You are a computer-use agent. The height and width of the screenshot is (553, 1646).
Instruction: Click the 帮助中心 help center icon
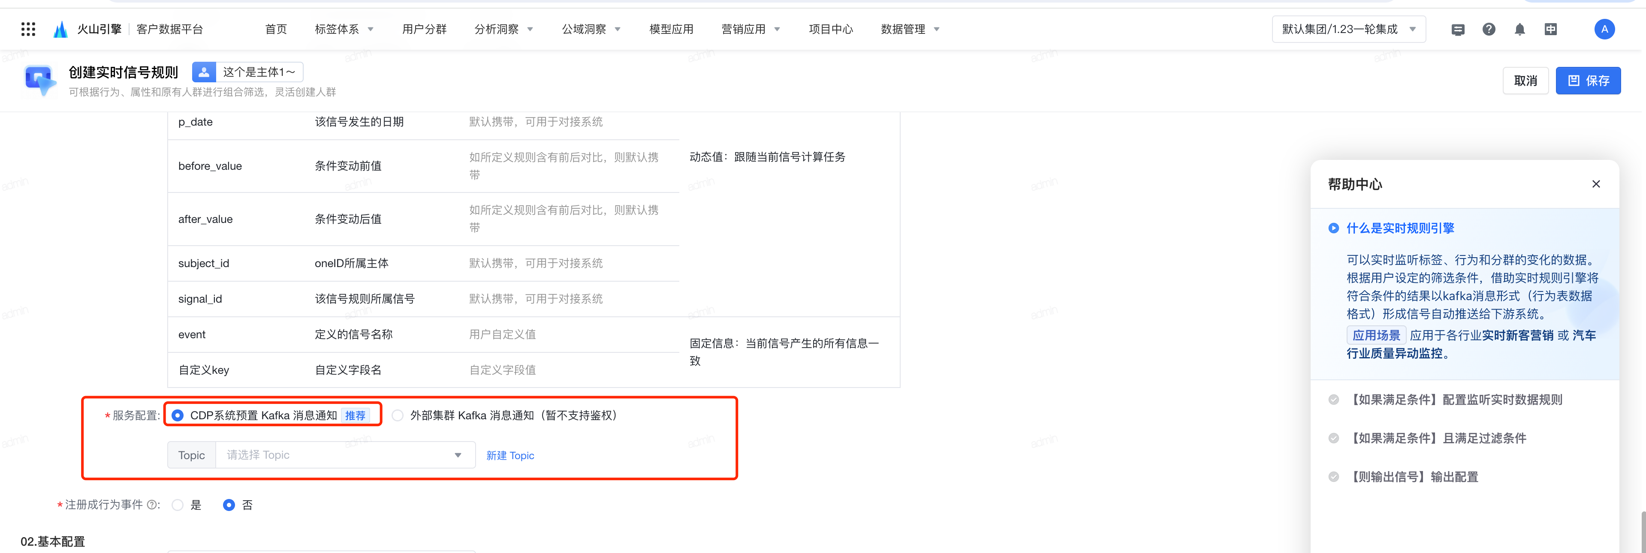pyautogui.click(x=1489, y=28)
